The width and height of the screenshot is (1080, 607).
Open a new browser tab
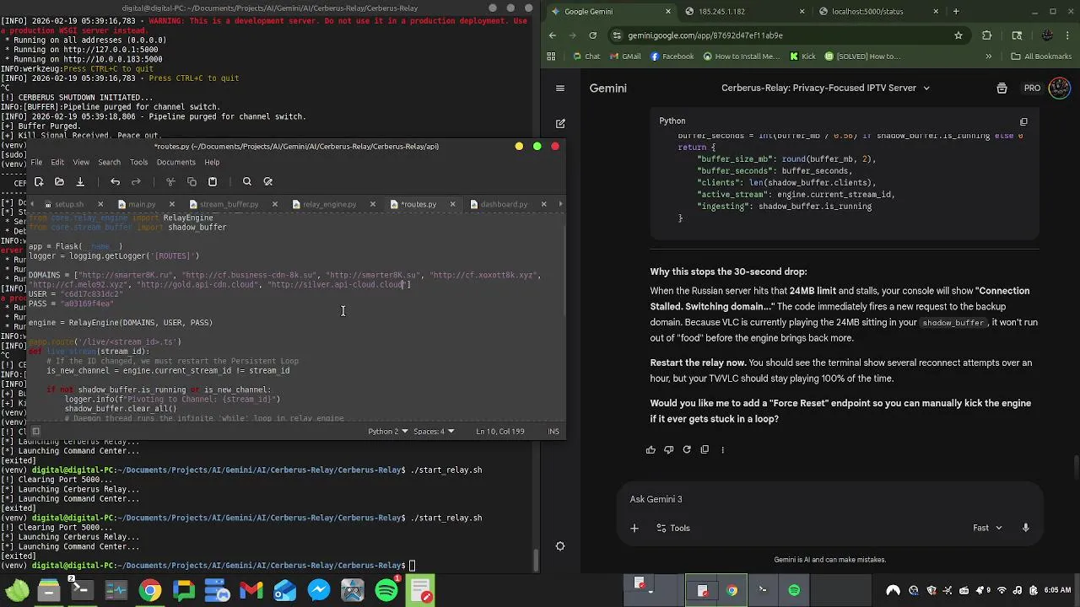tap(956, 12)
